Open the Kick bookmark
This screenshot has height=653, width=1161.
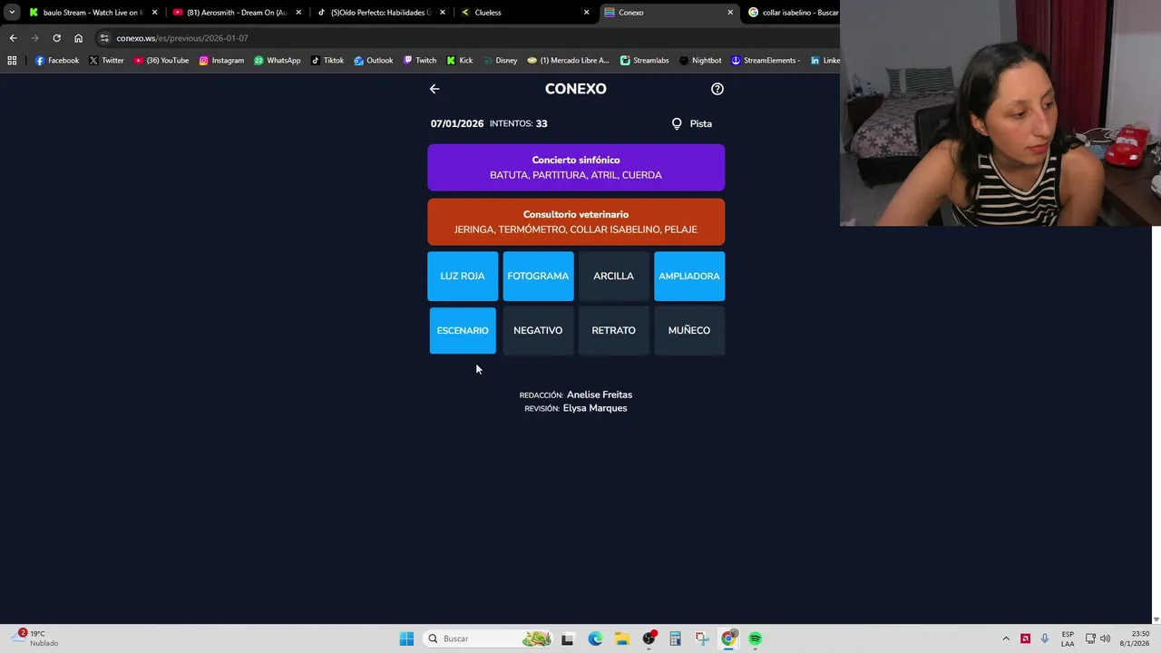click(x=460, y=61)
